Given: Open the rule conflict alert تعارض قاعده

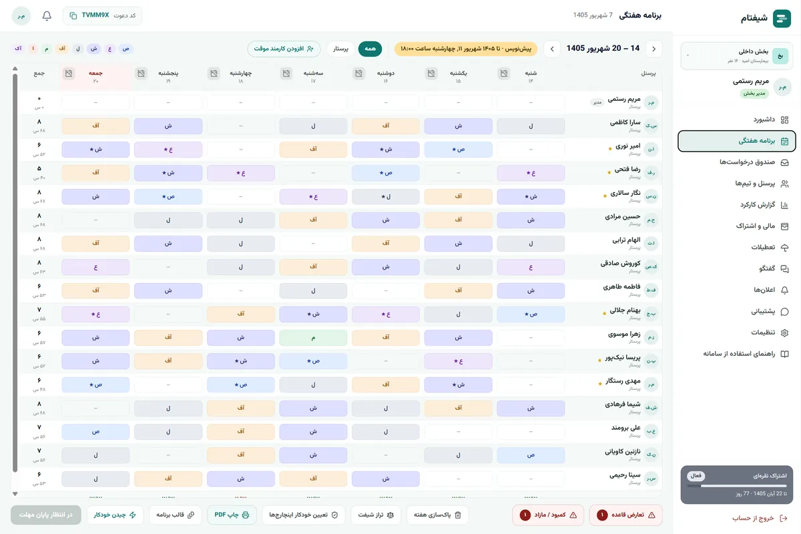Looking at the screenshot, I should (626, 515).
